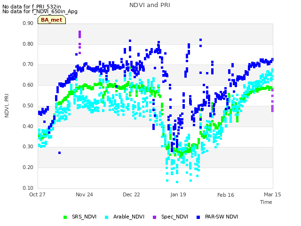This screenshot has height=226, width=301.
Task: Click the Nov 24 x-axis label
Action: [x=84, y=194]
